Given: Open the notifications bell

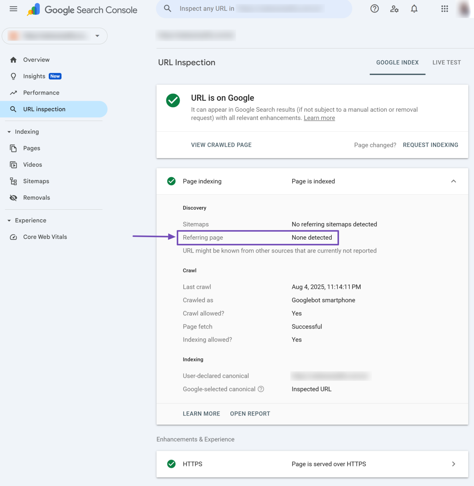Looking at the screenshot, I should (x=414, y=9).
